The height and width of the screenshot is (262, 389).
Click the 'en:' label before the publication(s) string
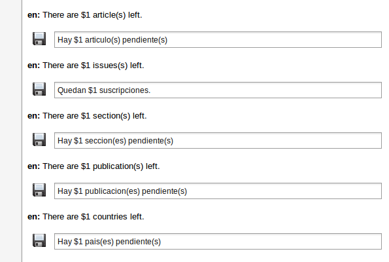(x=33, y=166)
